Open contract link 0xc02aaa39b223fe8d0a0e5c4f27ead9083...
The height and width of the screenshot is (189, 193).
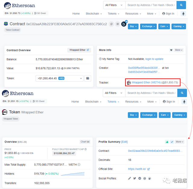click(x=155, y=151)
